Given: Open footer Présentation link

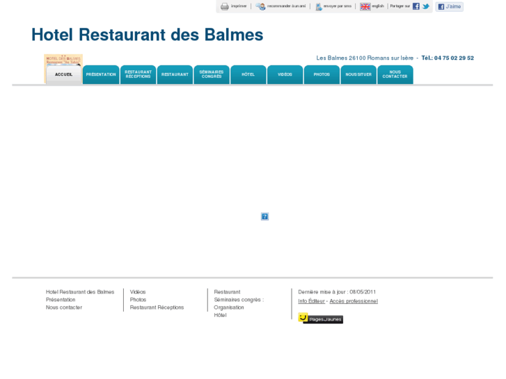Looking at the screenshot, I should (x=61, y=300).
